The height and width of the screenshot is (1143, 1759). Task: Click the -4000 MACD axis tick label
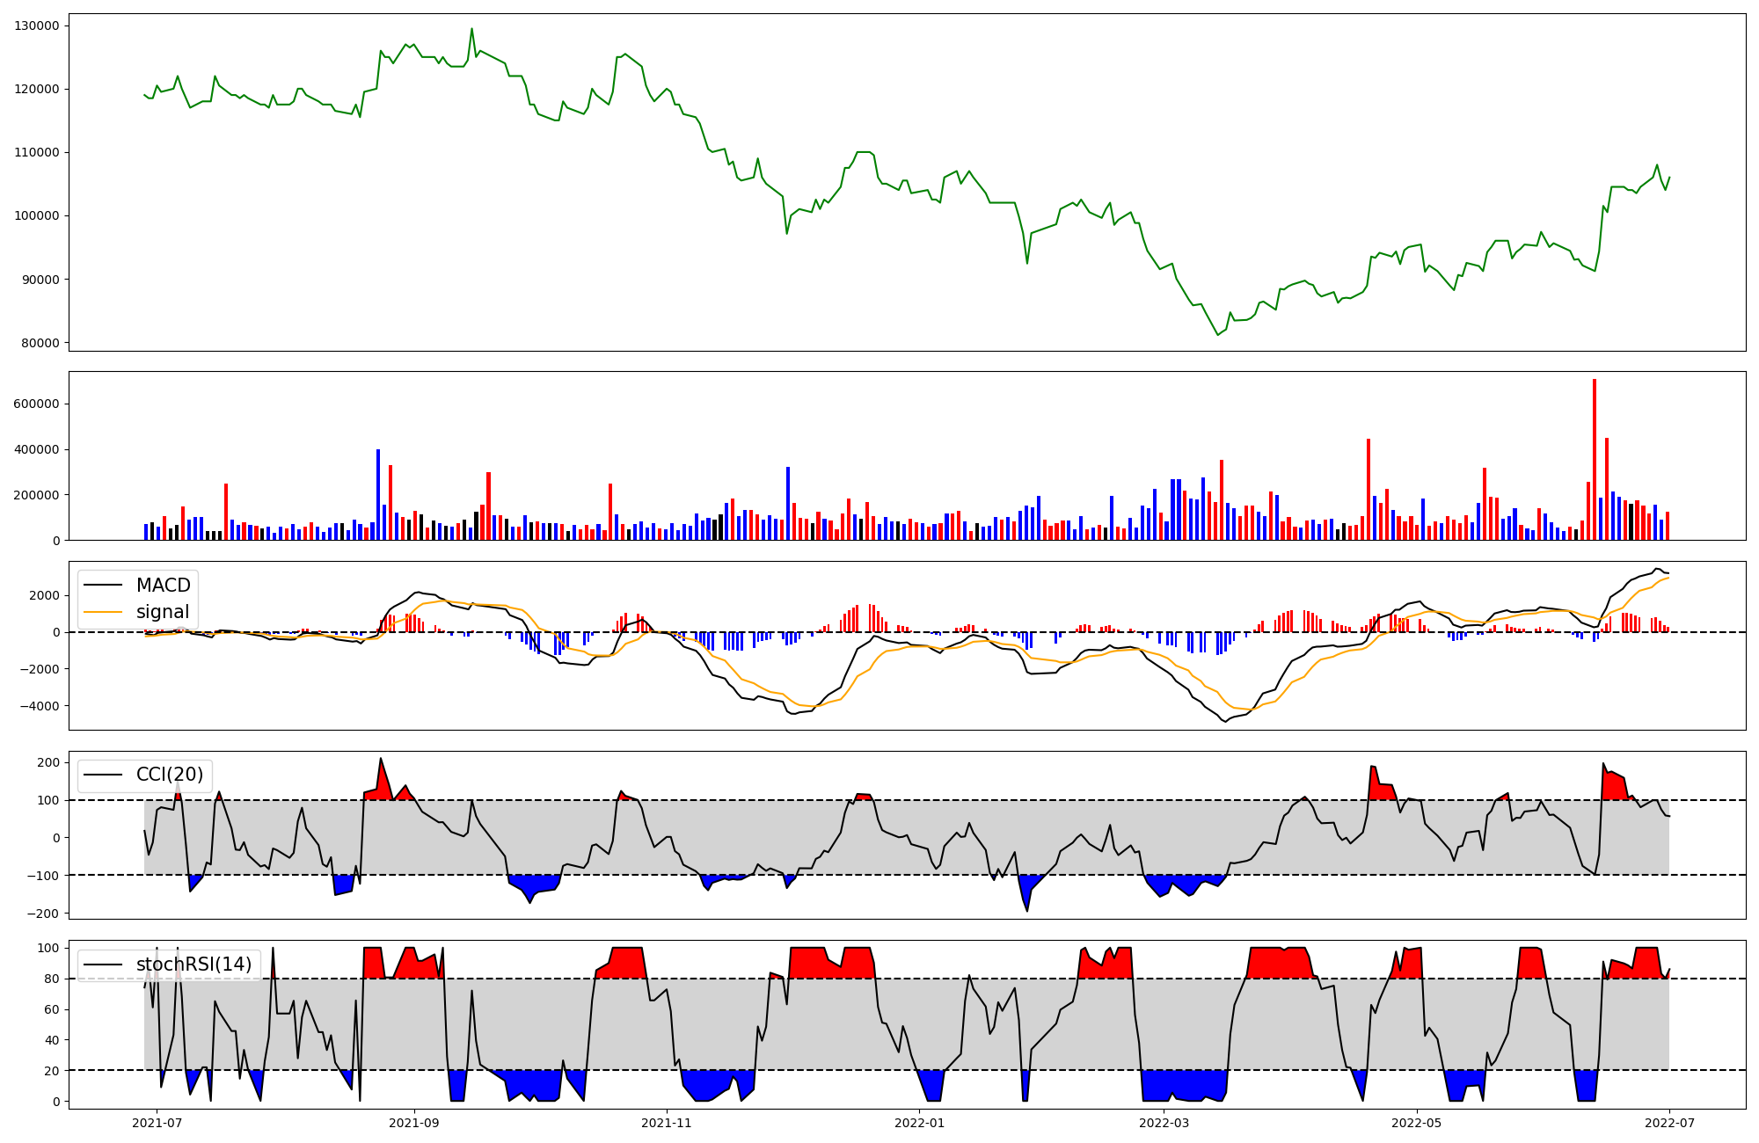pyautogui.click(x=41, y=706)
